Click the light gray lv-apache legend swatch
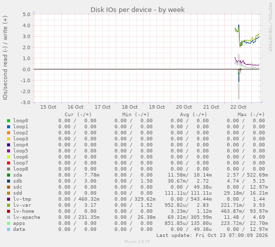275x247 pixels. (x=9, y=217)
